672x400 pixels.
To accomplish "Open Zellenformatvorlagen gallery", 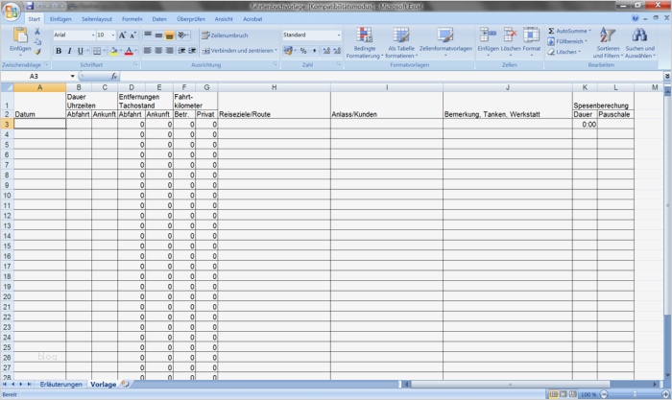I will pyautogui.click(x=445, y=43).
